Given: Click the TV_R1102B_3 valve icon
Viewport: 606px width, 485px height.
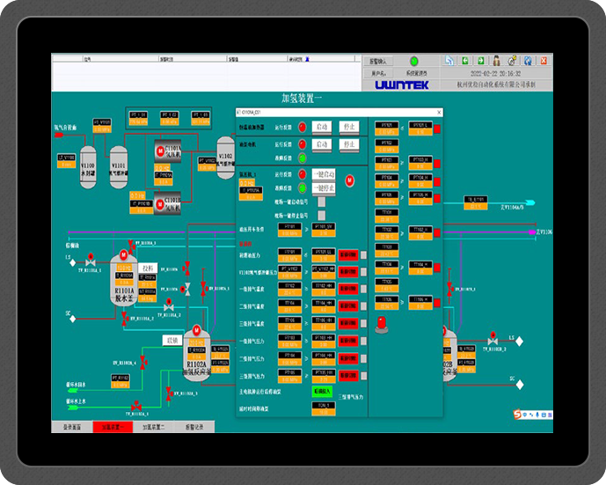Looking at the screenshot, I should pos(492,340).
